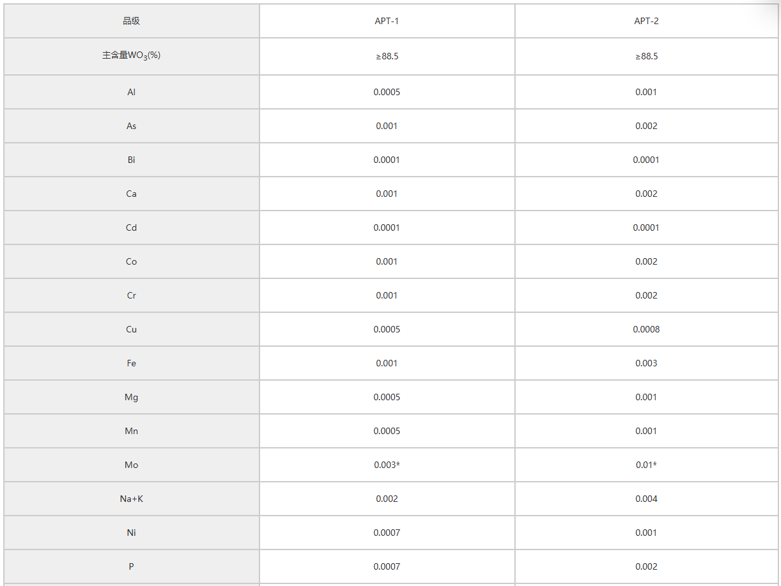
Task: Click the As element label cell
Action: pyautogui.click(x=132, y=126)
